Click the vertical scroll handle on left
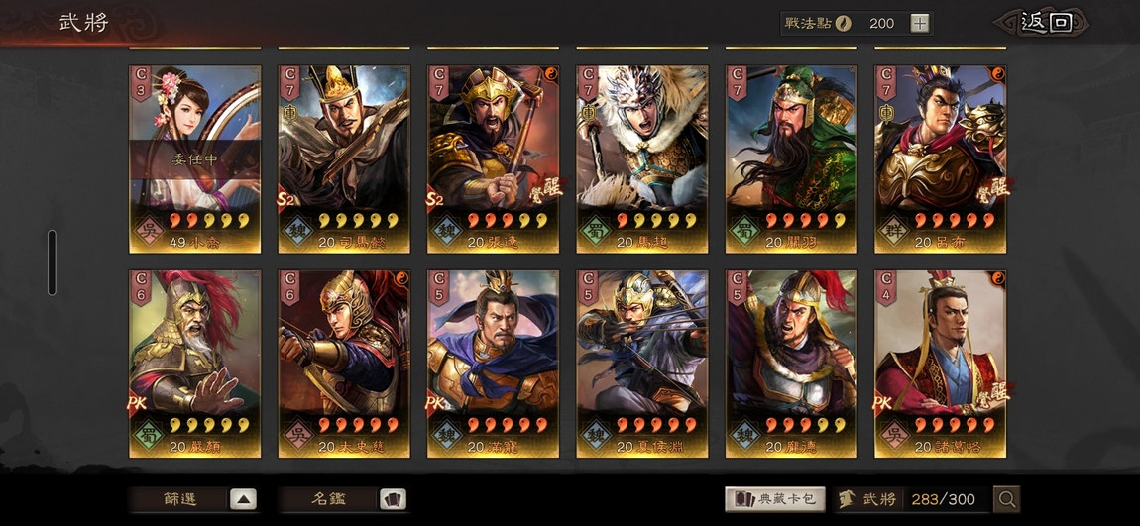1140x526 pixels. 52,263
